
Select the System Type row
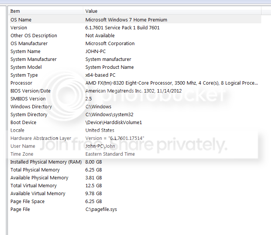24,75
